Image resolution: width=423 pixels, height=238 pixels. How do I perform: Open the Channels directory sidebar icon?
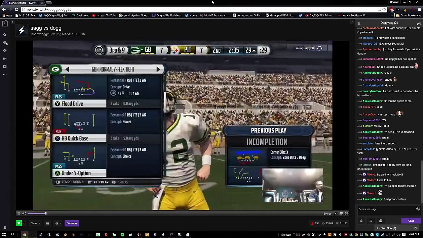(x=5, y=59)
